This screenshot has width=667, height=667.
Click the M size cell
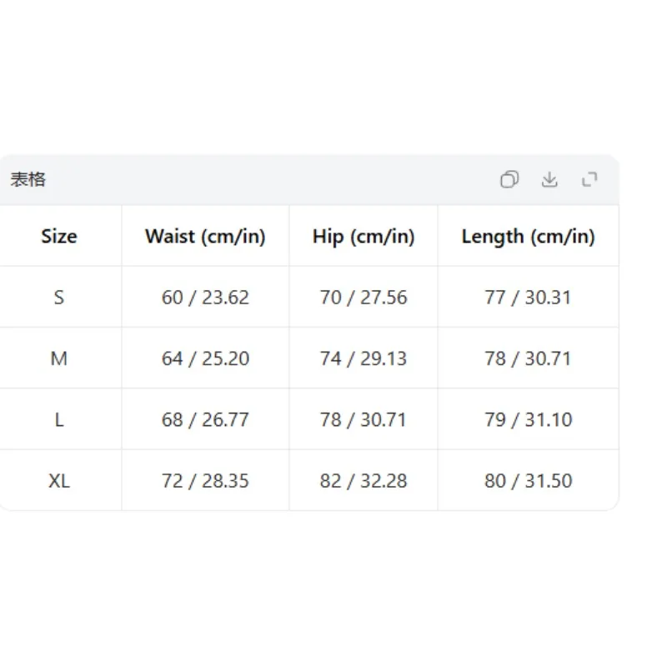(59, 359)
